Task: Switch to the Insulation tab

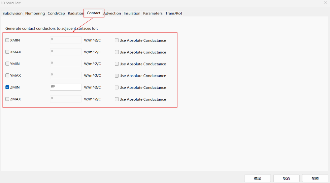Action: click(132, 13)
